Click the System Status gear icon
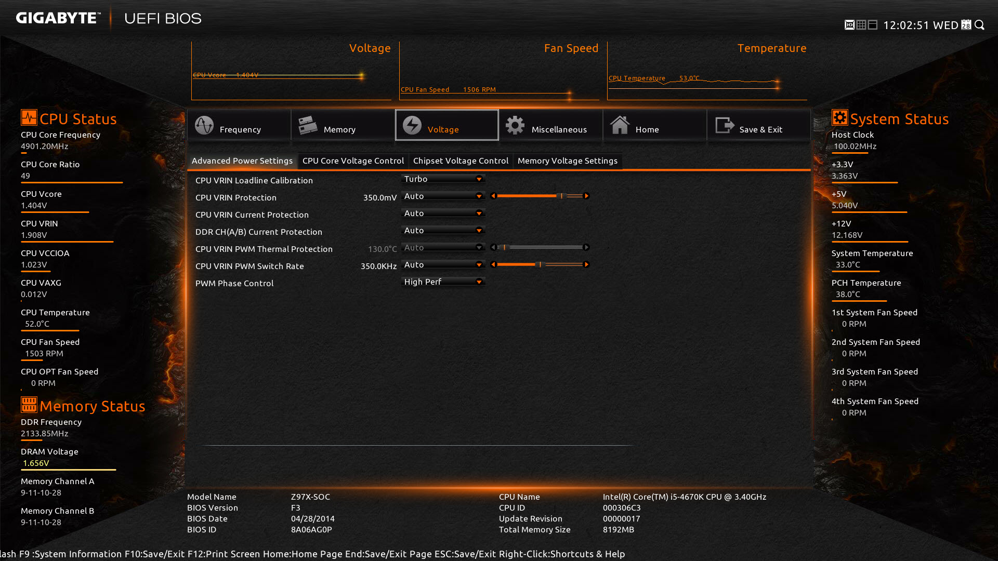The image size is (998, 561). click(839, 117)
